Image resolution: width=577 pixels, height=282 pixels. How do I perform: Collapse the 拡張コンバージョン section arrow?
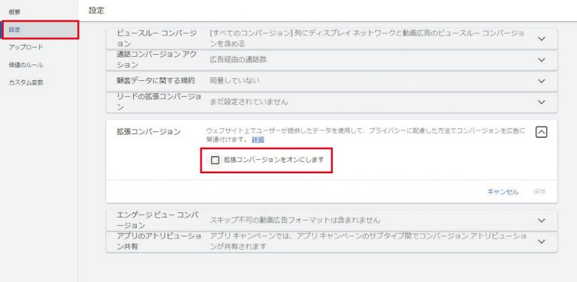pyautogui.click(x=541, y=132)
